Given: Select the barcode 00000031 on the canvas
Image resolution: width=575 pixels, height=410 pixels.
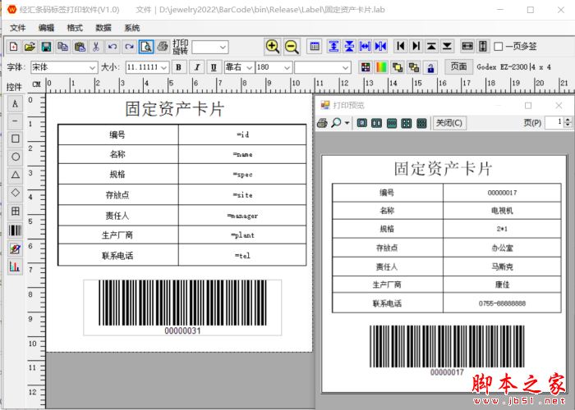Looking at the screenshot, I should point(182,307).
